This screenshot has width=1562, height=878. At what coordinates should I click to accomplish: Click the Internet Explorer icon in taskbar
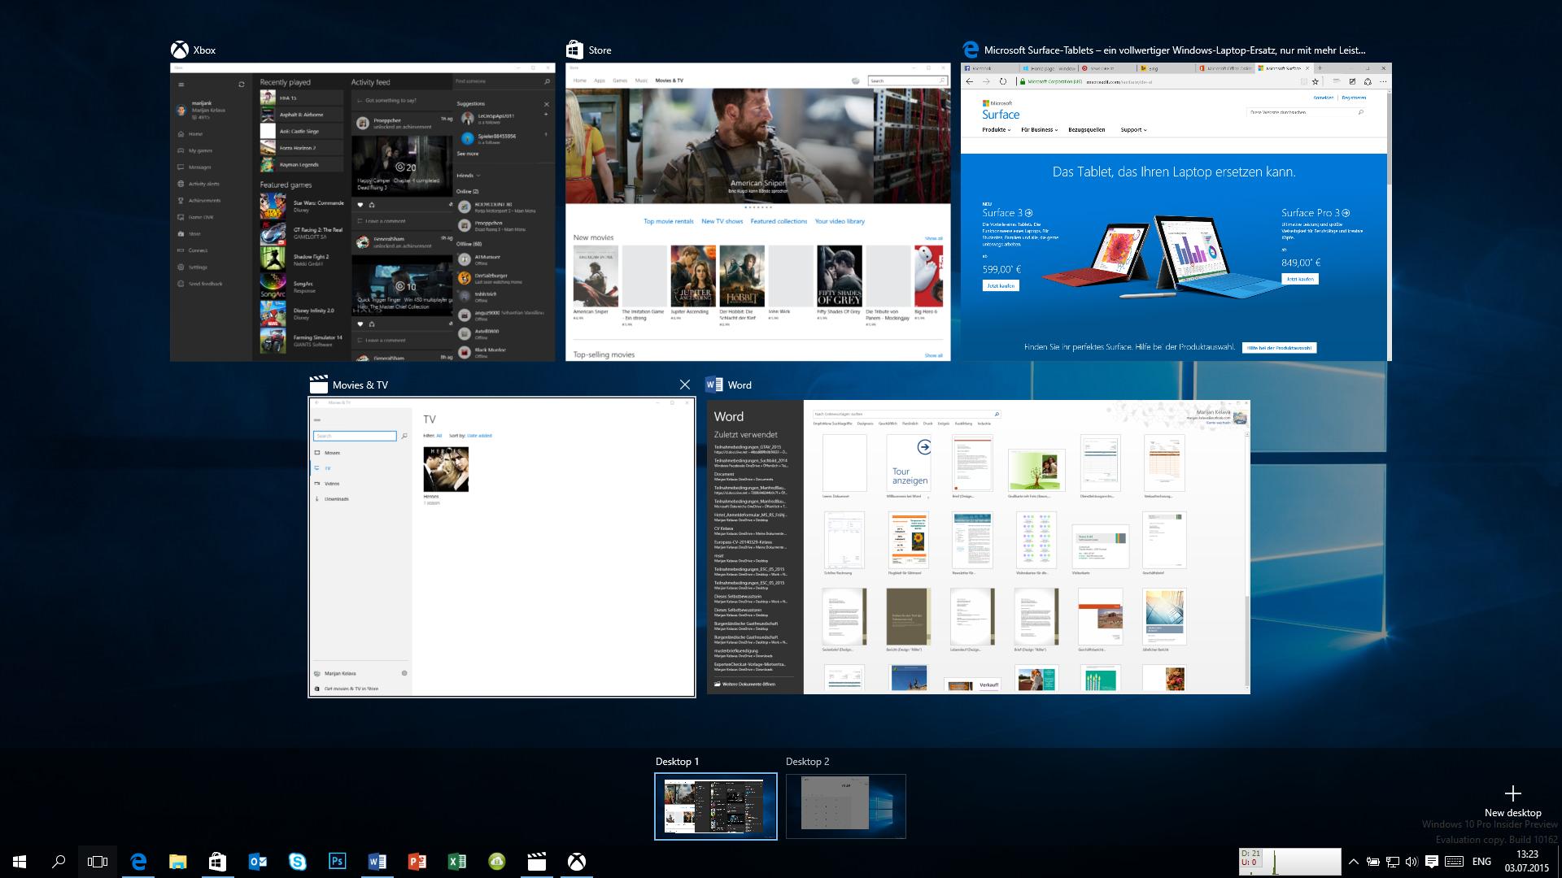(137, 861)
